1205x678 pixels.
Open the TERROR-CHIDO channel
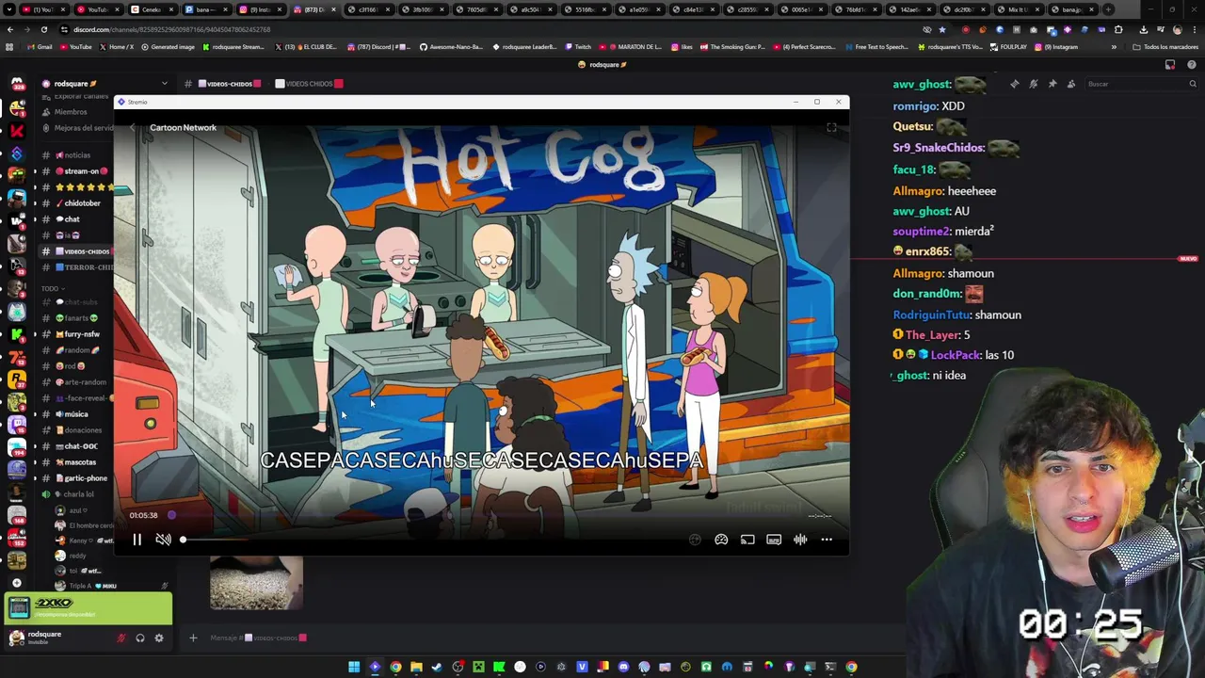pos(76,267)
